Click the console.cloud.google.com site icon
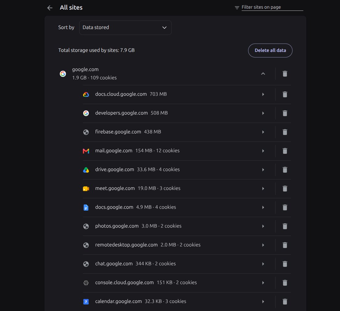The image size is (340, 311). click(86, 283)
